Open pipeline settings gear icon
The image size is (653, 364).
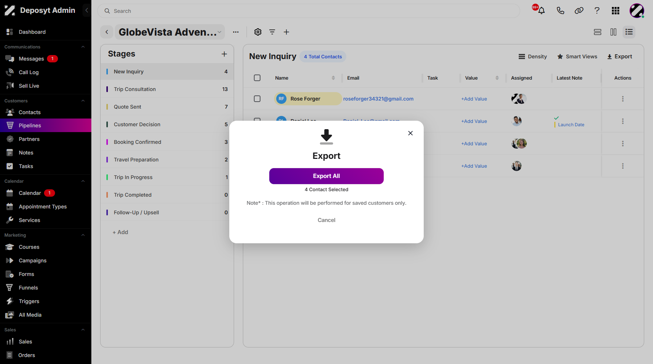(x=258, y=32)
